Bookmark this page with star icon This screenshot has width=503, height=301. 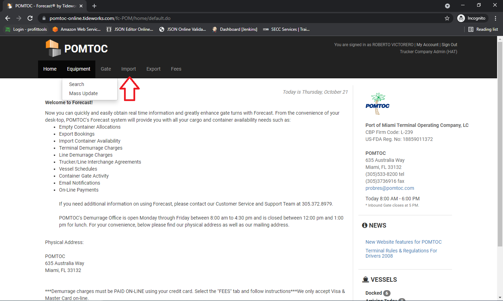(447, 18)
